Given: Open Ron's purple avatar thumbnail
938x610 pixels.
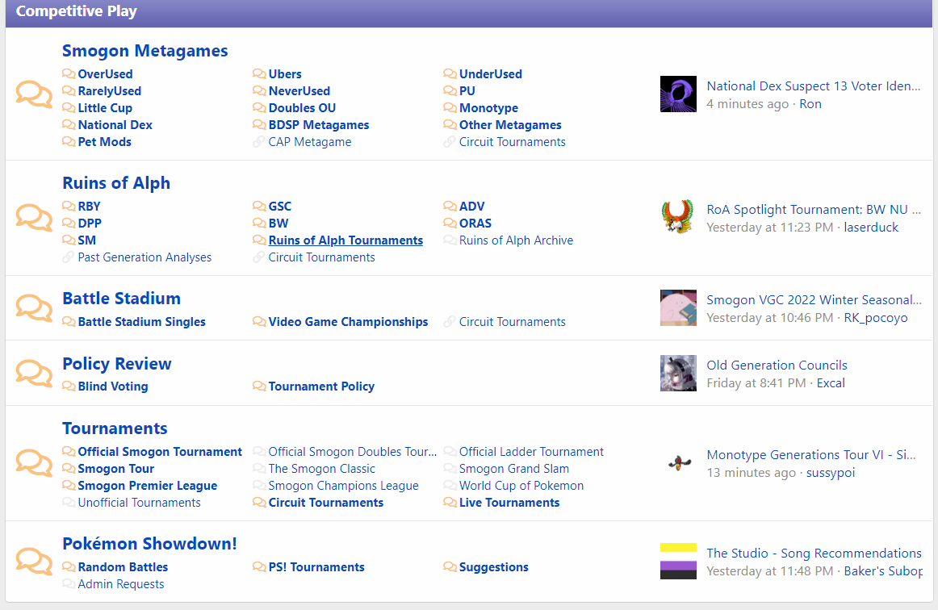Looking at the screenshot, I should (x=678, y=94).
